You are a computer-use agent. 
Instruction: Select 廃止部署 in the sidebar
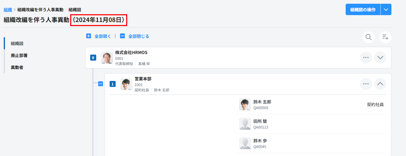coord(19,55)
